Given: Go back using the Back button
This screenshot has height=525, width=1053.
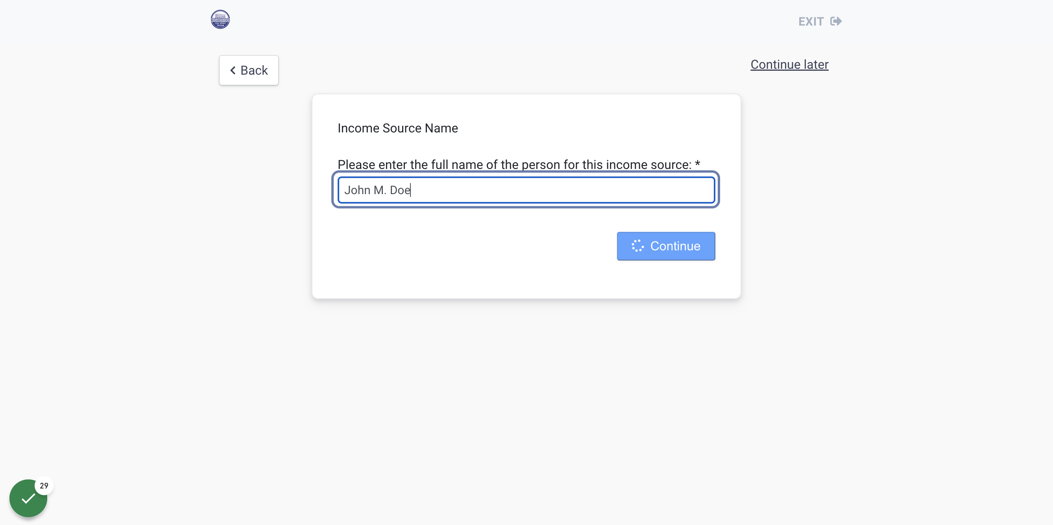Looking at the screenshot, I should click(249, 70).
